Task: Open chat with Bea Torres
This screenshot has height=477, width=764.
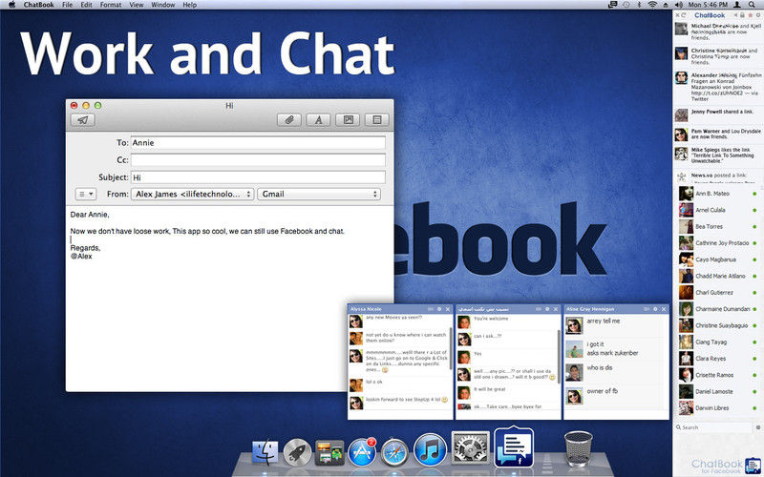Action: click(x=718, y=227)
